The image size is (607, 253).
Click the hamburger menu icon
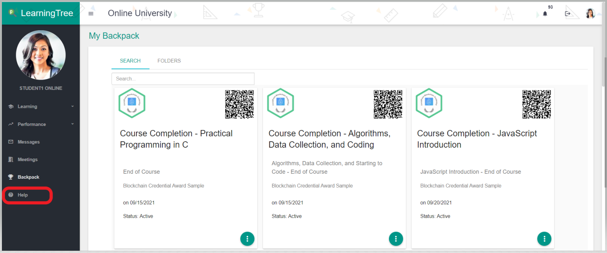click(x=91, y=13)
